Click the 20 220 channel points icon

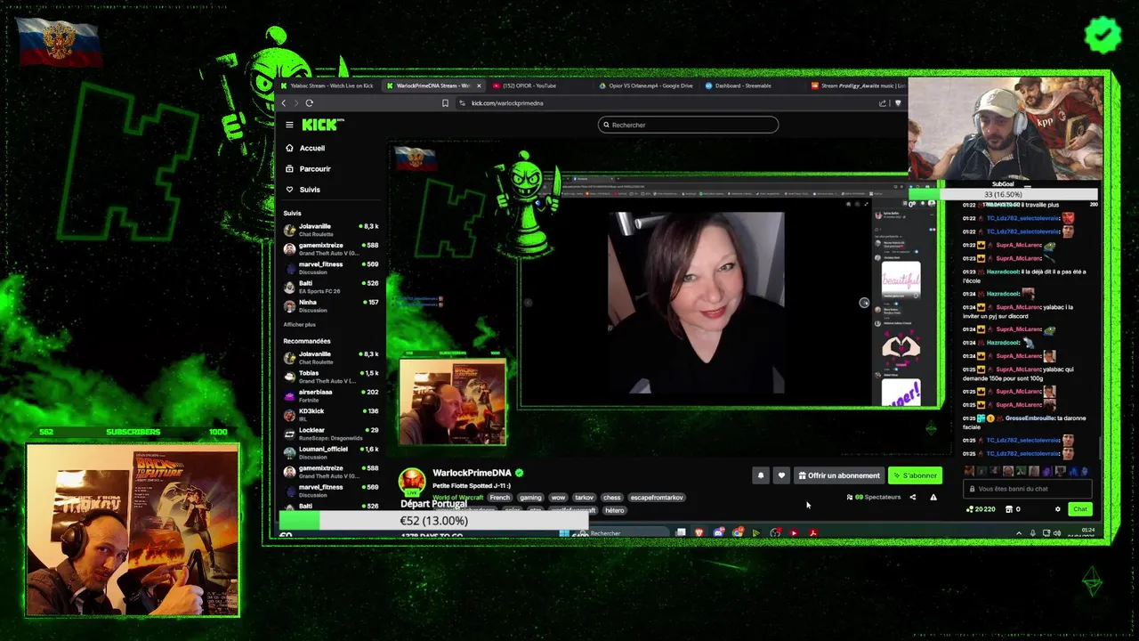pyautogui.click(x=980, y=509)
